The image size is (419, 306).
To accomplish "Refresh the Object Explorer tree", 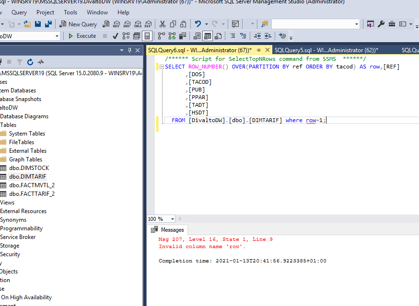I will pyautogui.click(x=30, y=62).
